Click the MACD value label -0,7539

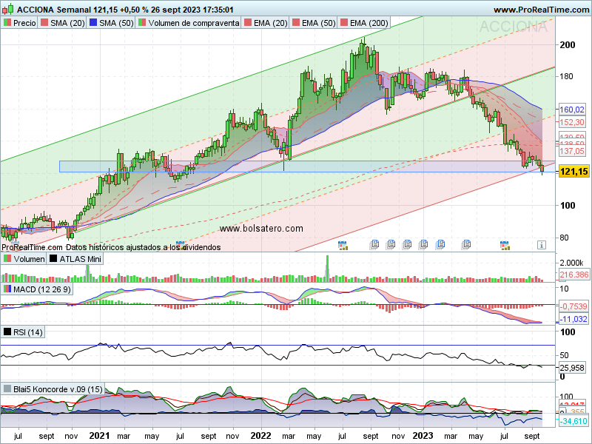coord(573,306)
